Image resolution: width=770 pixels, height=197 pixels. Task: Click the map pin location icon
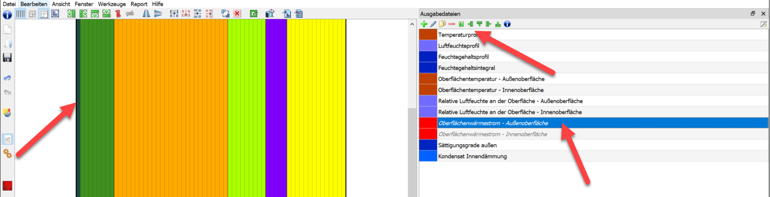(x=7, y=112)
